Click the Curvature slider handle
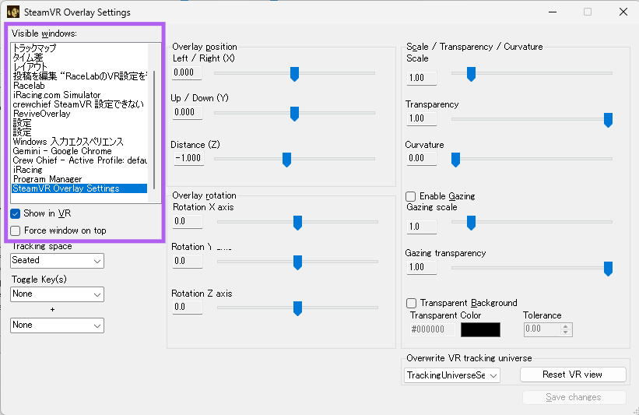The width and height of the screenshot is (639, 415). (x=455, y=160)
